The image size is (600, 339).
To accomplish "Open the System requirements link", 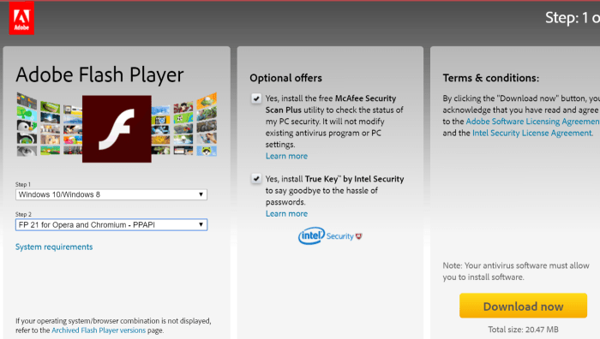I will coord(54,247).
